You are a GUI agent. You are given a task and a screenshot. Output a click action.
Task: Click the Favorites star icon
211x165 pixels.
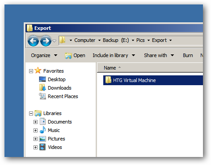point(38,70)
